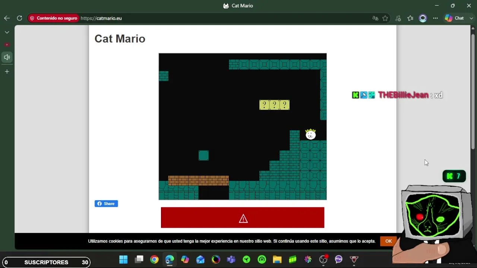477x268 pixels.
Task: Open the purple chat bubble app on taskbar
Action: coord(339,259)
